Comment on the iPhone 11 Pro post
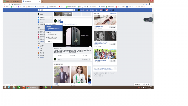Viewport: 188px width, 106px height. point(72,55)
